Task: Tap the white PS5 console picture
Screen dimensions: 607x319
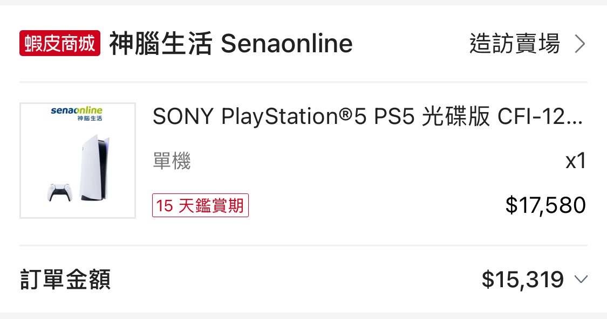Action: point(94,167)
